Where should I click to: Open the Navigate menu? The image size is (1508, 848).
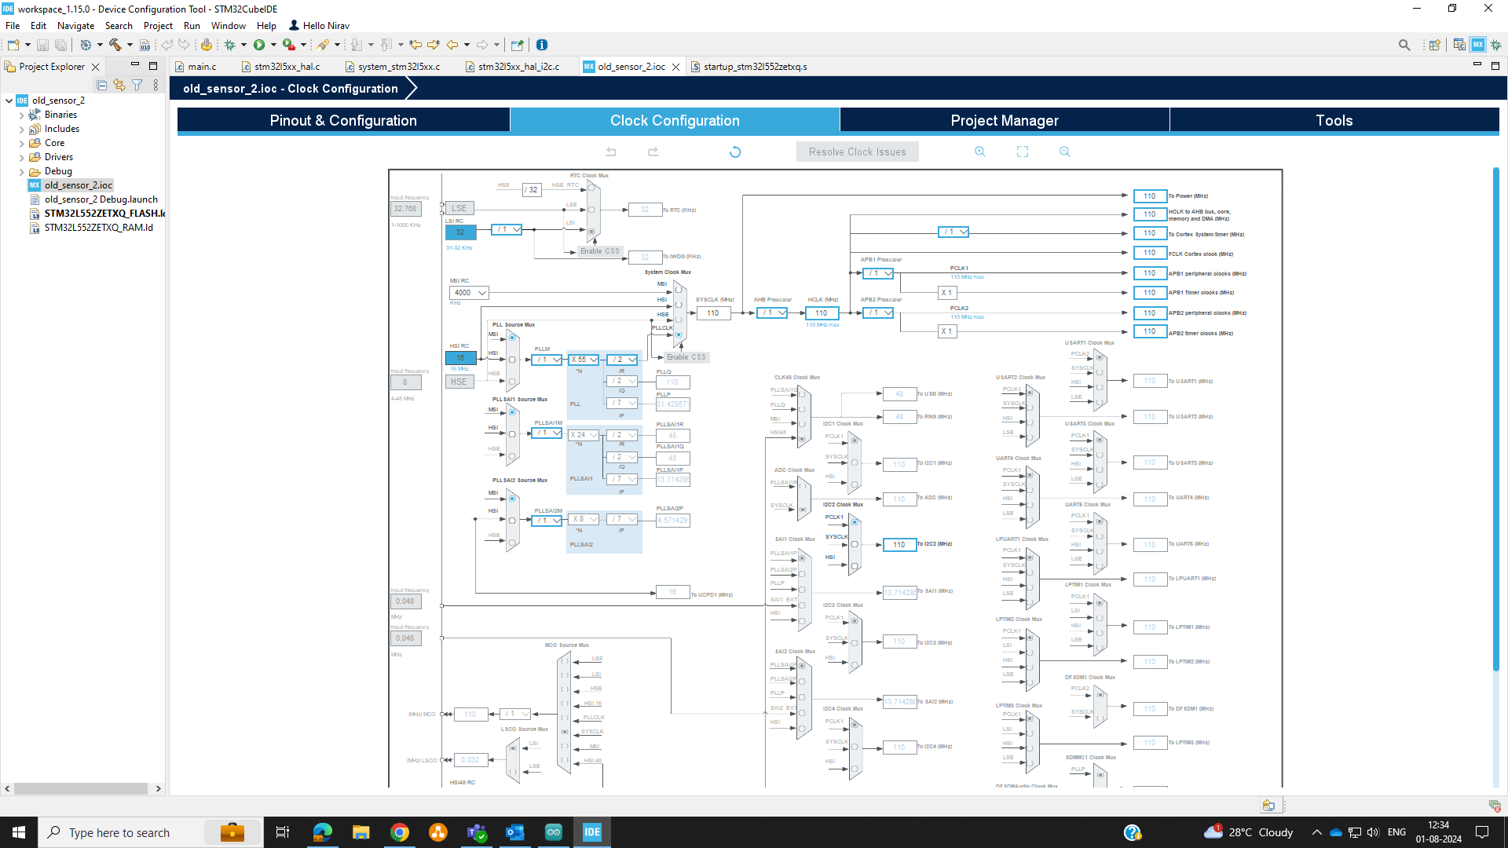[75, 25]
